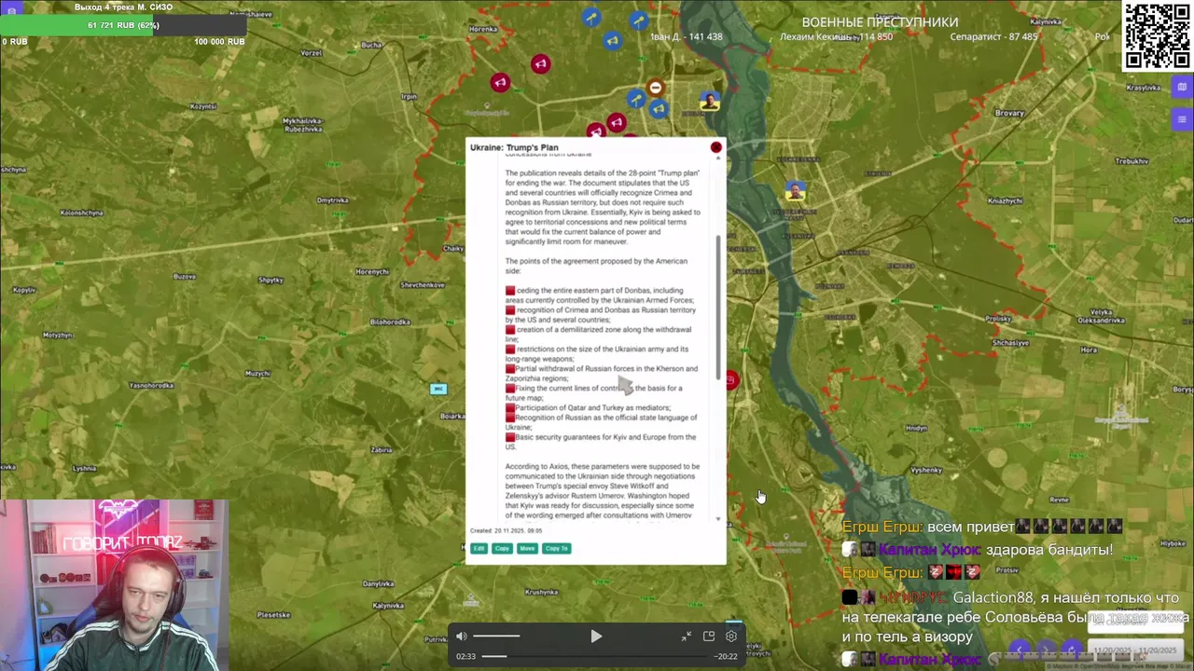Image resolution: width=1194 pixels, height=671 pixels.
Task: Close the Ukraine: Trump's Plan popup
Action: [715, 147]
